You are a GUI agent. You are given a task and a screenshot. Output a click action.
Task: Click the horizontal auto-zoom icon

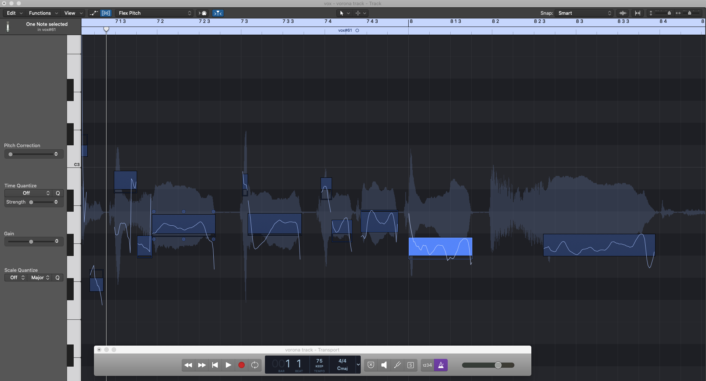tap(637, 13)
